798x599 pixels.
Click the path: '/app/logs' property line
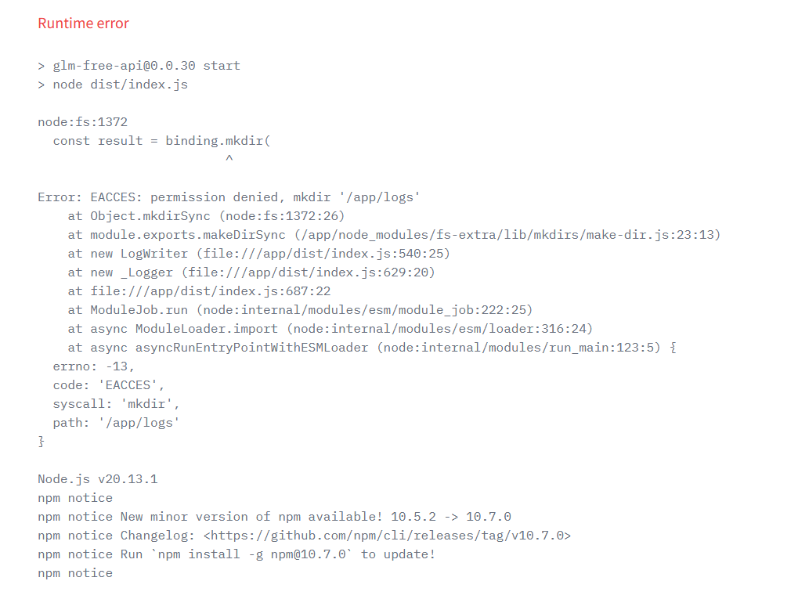click(x=116, y=423)
